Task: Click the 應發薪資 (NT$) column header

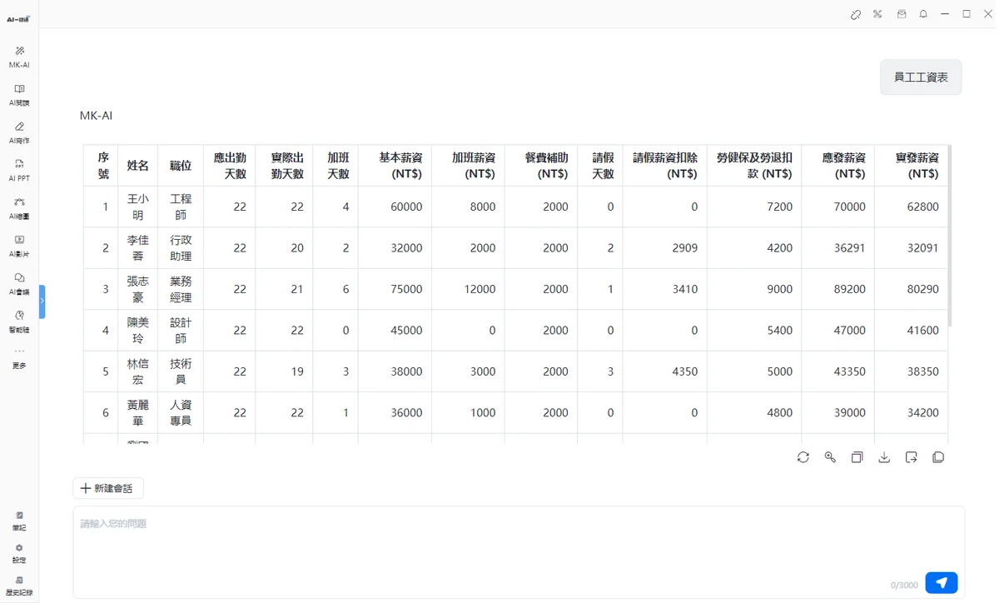Action: point(838,166)
